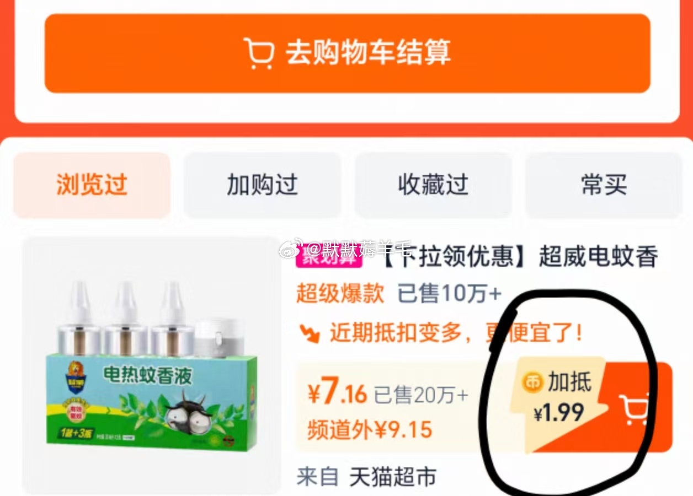Click the 已售10万+ sales label
693x496 pixels.
pos(449,294)
